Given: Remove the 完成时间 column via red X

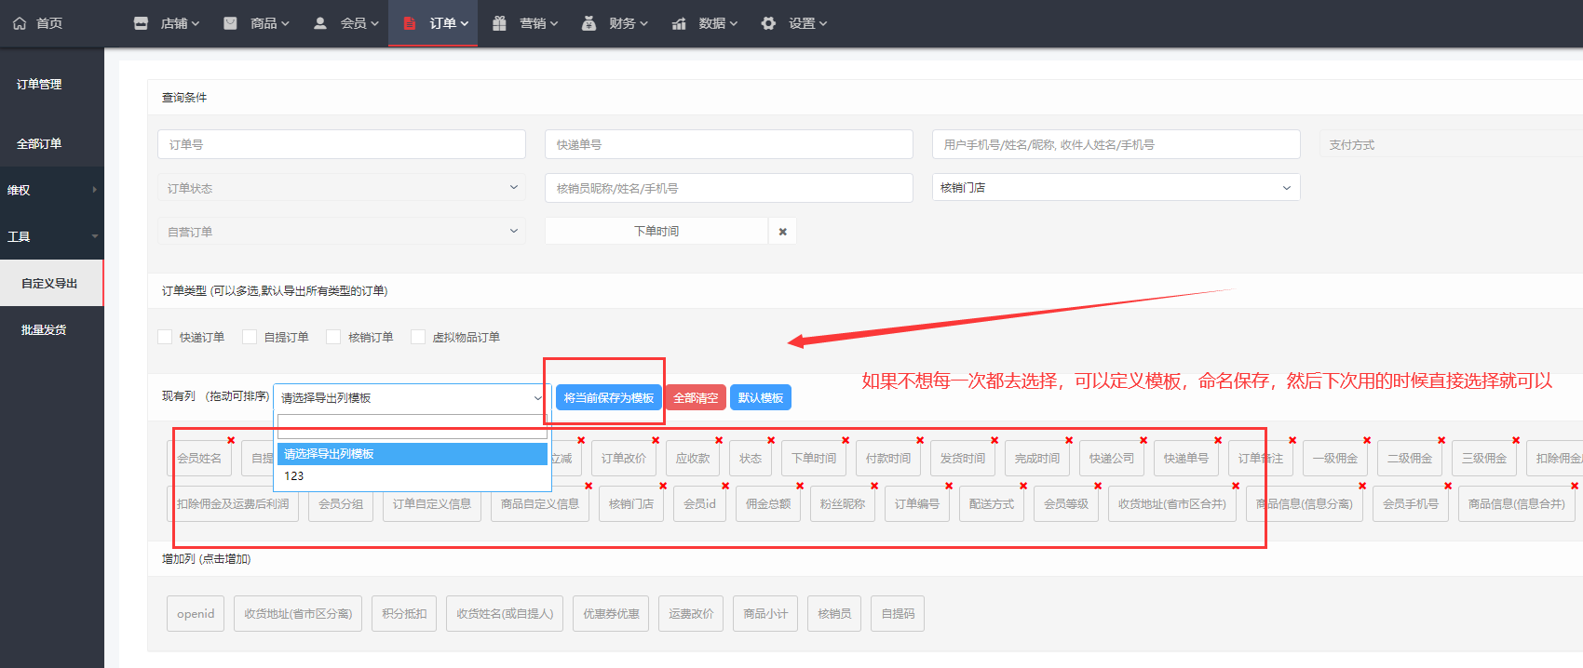Looking at the screenshot, I should tap(1069, 440).
